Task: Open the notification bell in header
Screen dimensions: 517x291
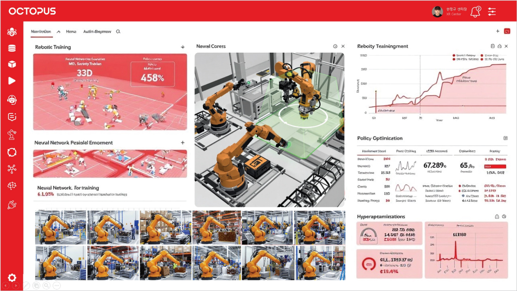Action: [x=475, y=12]
